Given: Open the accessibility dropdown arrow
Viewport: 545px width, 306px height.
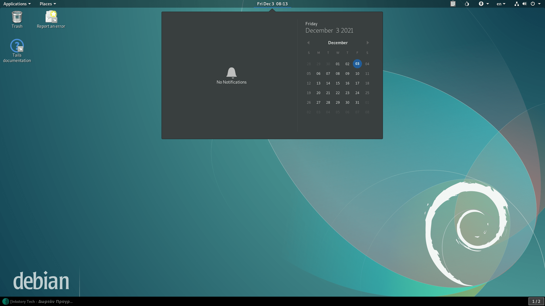Looking at the screenshot, I should pos(487,4).
